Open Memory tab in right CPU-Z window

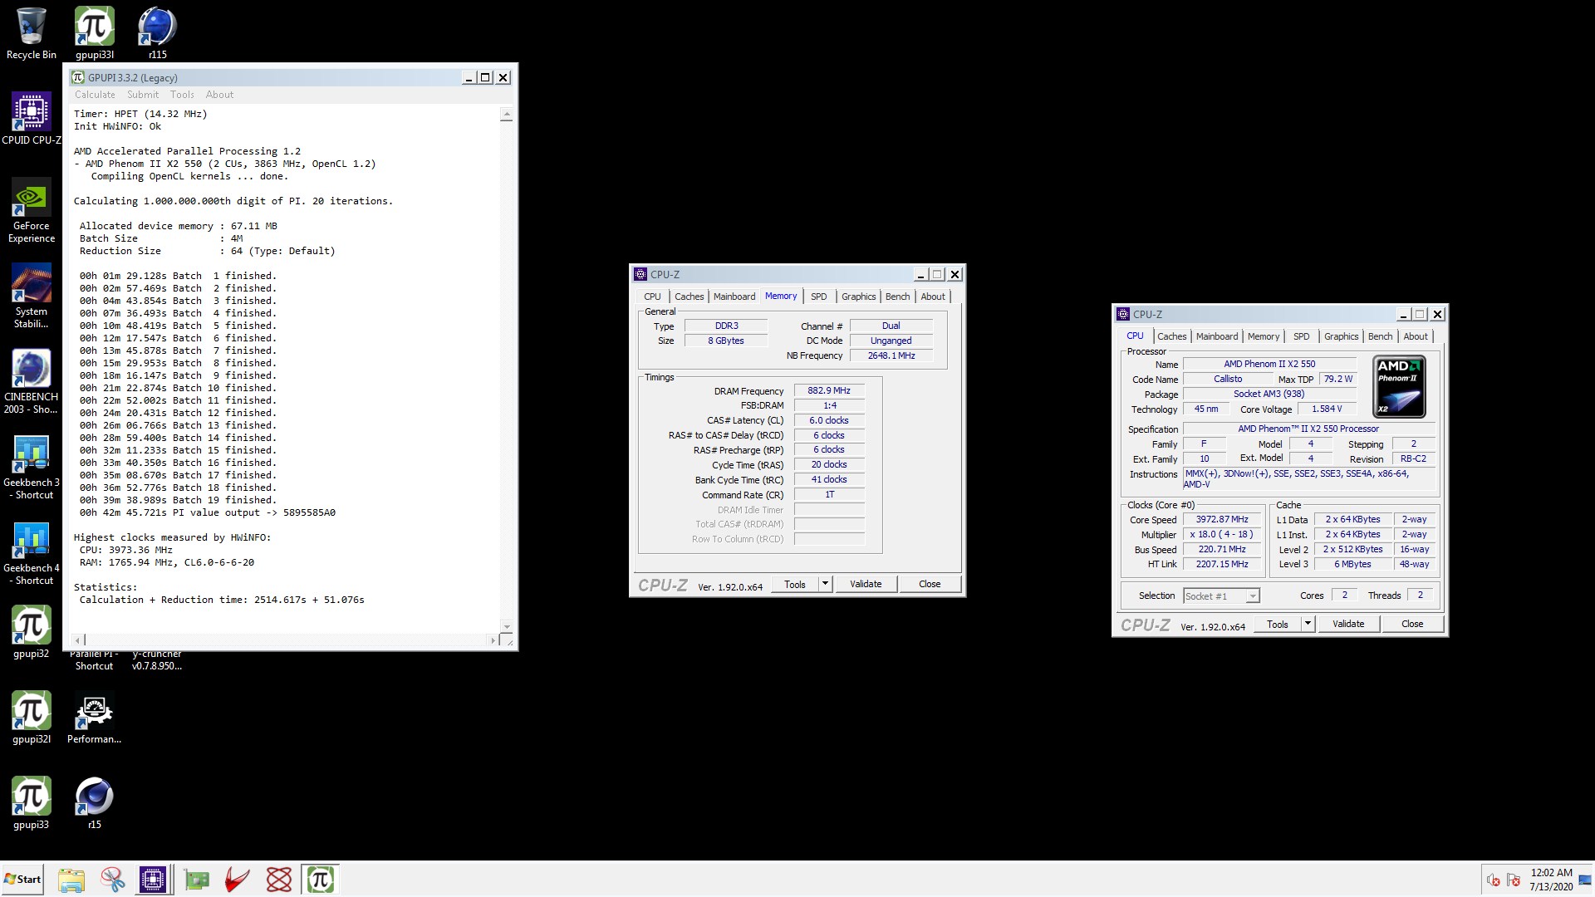(x=1264, y=336)
